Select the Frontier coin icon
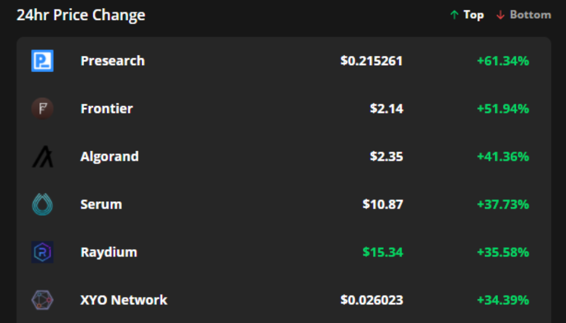The image size is (566, 323). pyautogui.click(x=42, y=108)
